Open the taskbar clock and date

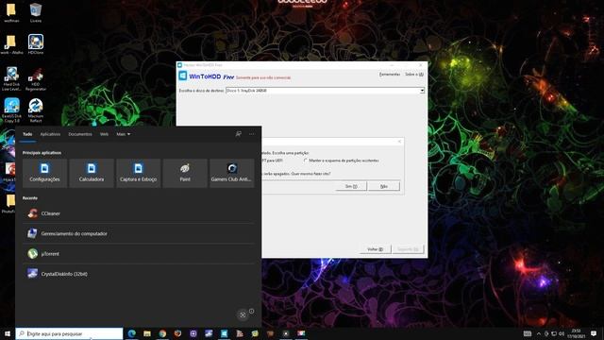(x=577, y=333)
